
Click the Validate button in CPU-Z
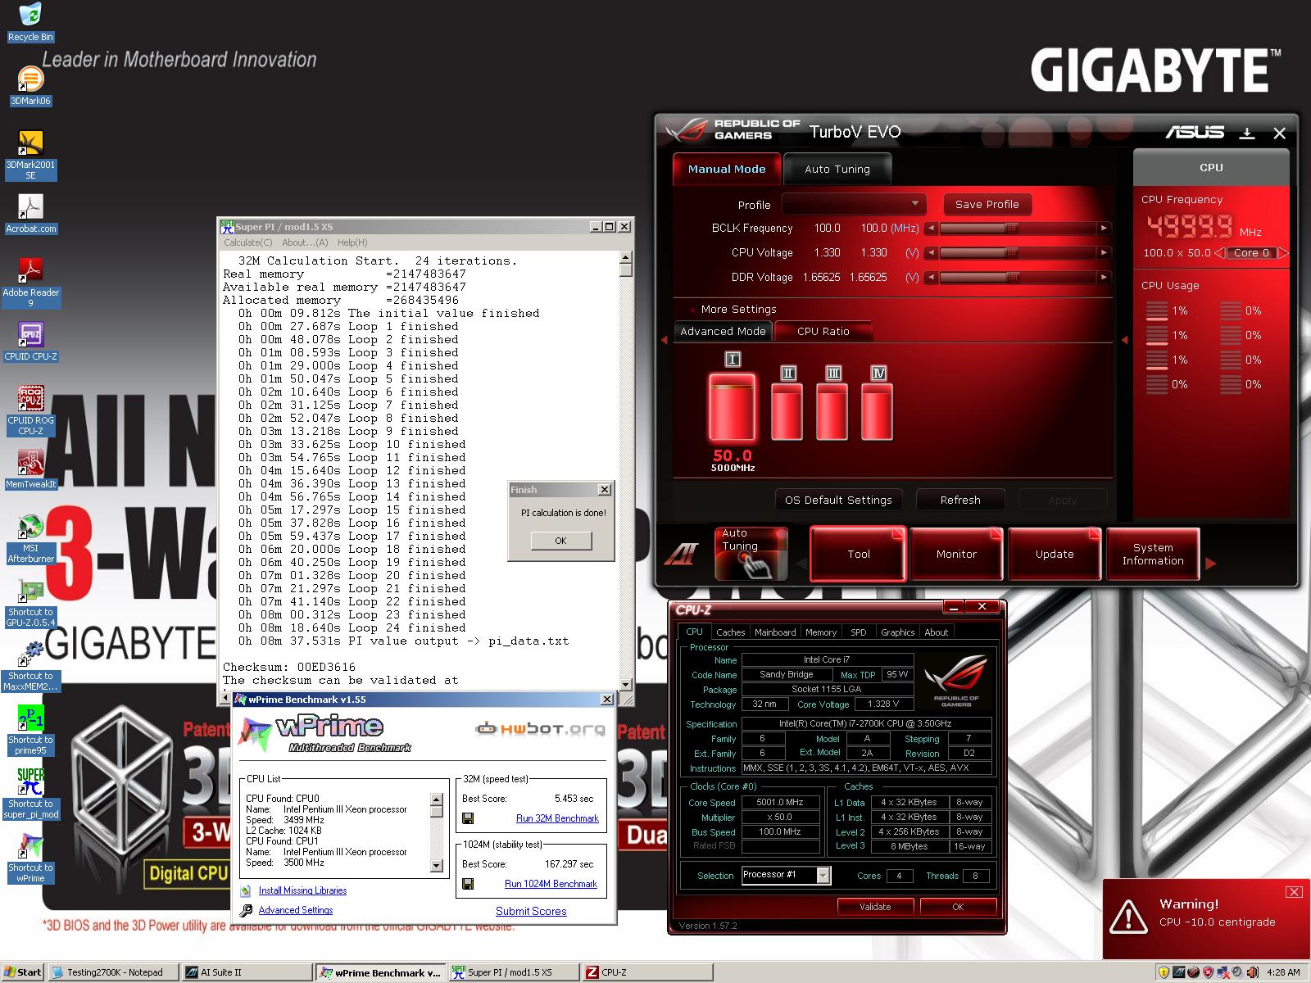pyautogui.click(x=875, y=907)
